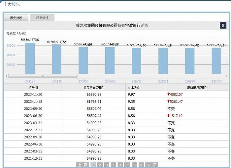Click the bar above date 221231
231x168 pixels.
(163, 61)
